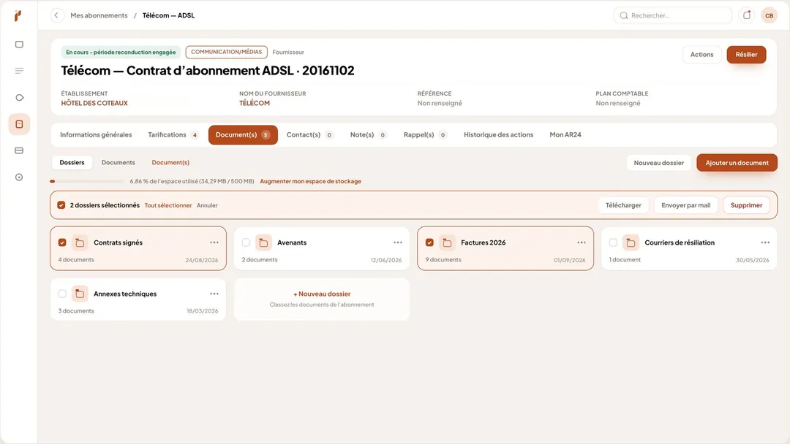The width and height of the screenshot is (790, 444).
Task: Click the magnifier icon in search field
Action: click(624, 15)
